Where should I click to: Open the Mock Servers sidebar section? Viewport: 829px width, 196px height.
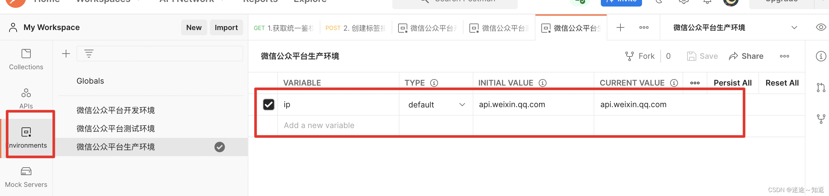pos(26,177)
